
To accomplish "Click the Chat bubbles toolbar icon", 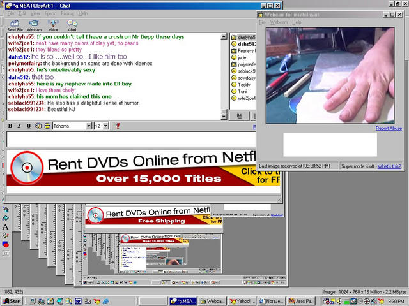I will (x=72, y=25).
